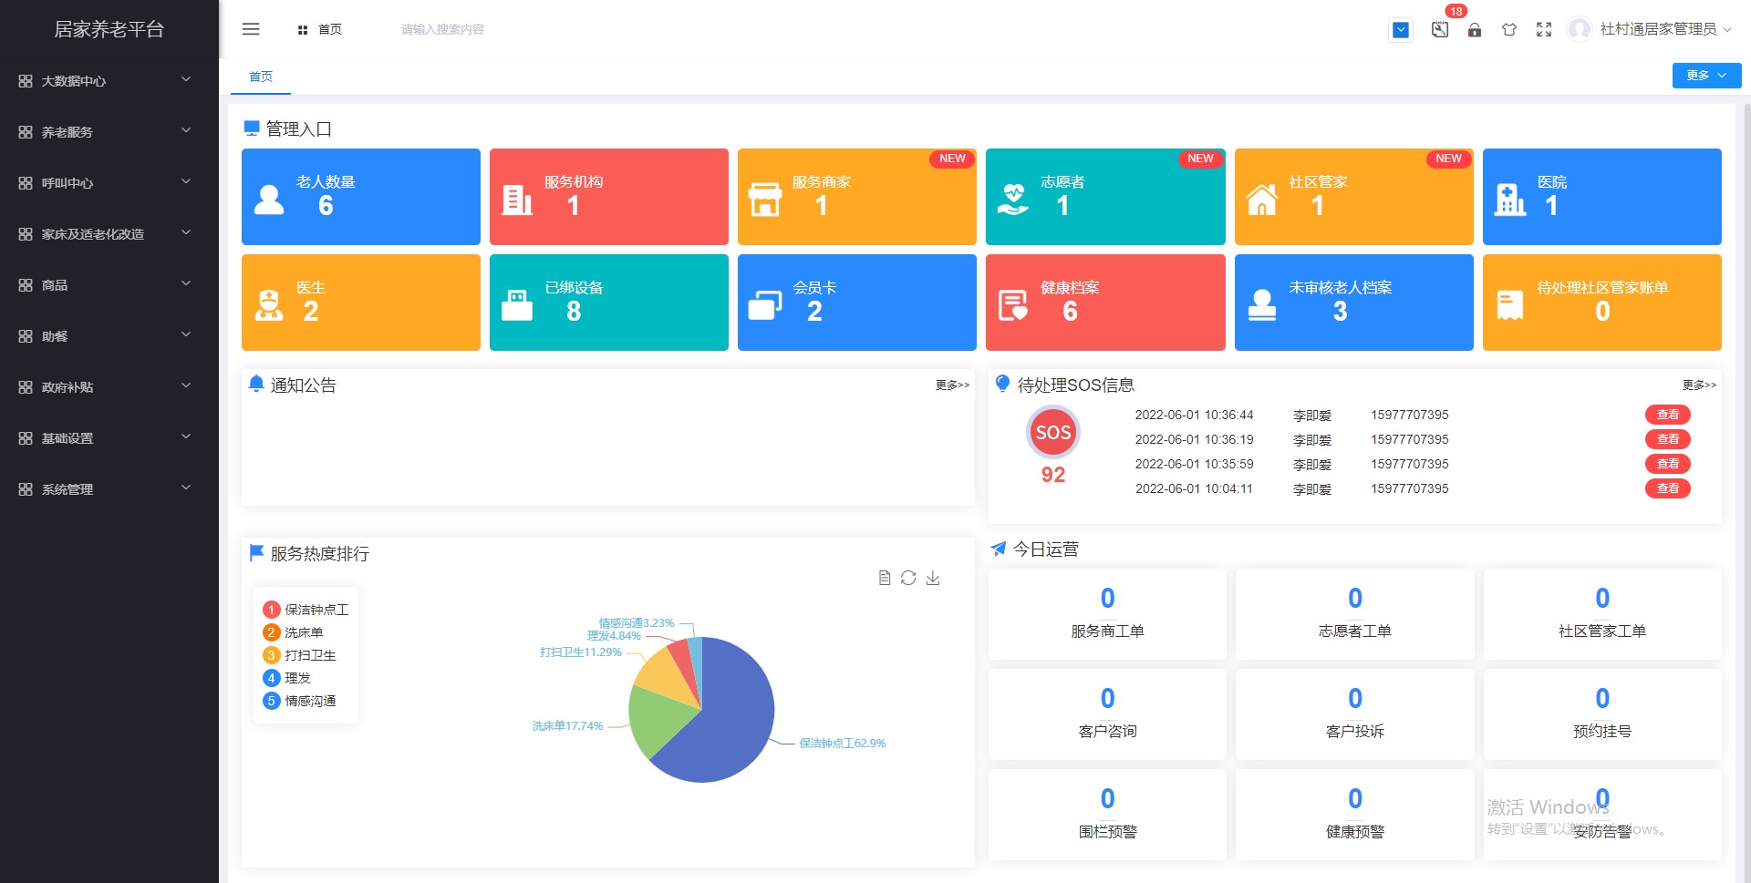The height and width of the screenshot is (883, 1751).
Task: Click the red SOS circle icon
Action: point(1053,432)
